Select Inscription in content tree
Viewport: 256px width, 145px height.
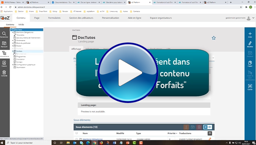[x=21, y=59]
